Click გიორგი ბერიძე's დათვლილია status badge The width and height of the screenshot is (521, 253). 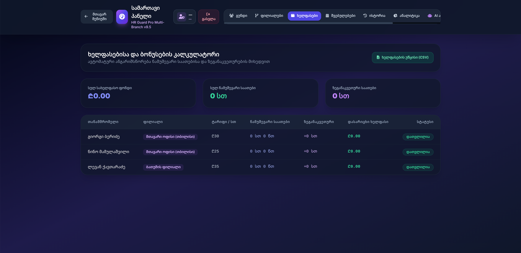click(418, 137)
